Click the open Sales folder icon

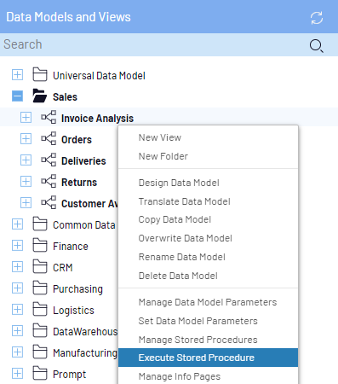[40, 96]
